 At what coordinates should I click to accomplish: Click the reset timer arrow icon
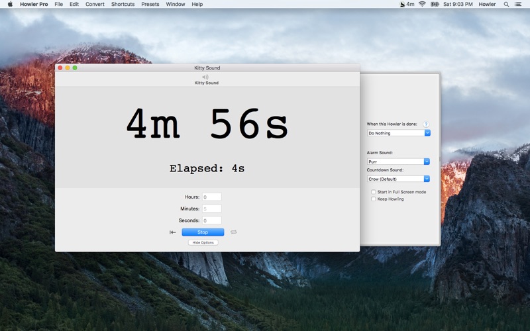pos(173,232)
